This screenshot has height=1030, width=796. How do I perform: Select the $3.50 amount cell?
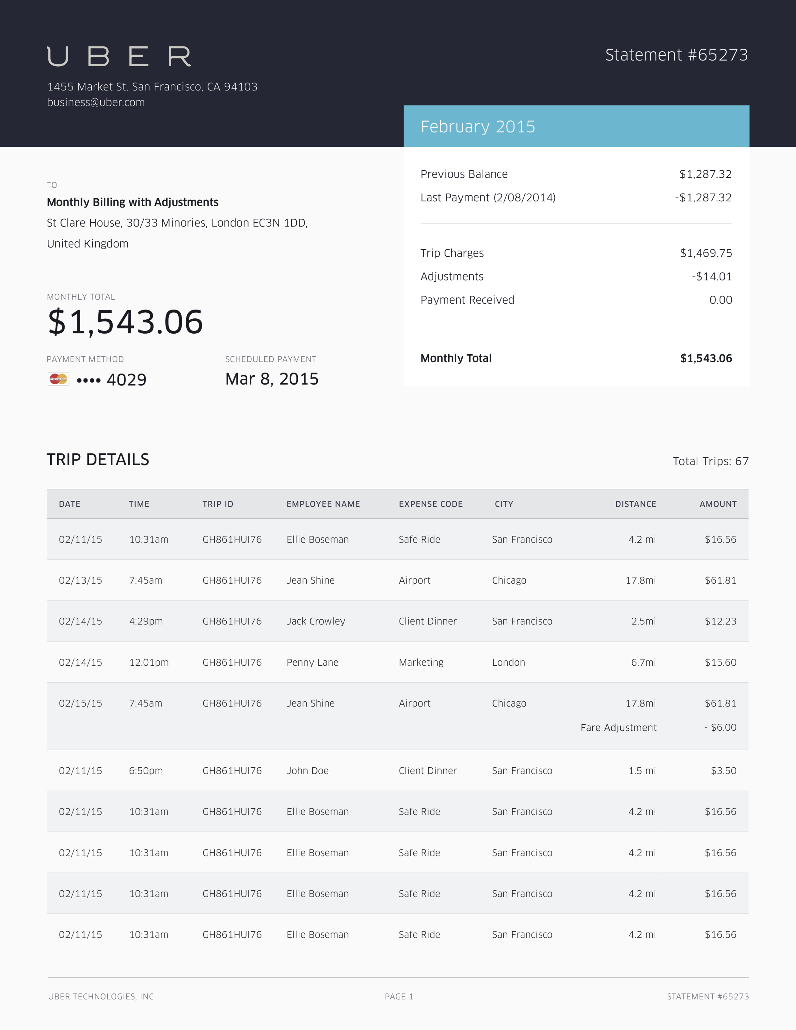[723, 771]
